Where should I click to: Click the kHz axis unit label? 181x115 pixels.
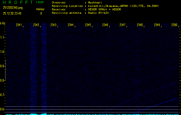(x=3, y=23)
